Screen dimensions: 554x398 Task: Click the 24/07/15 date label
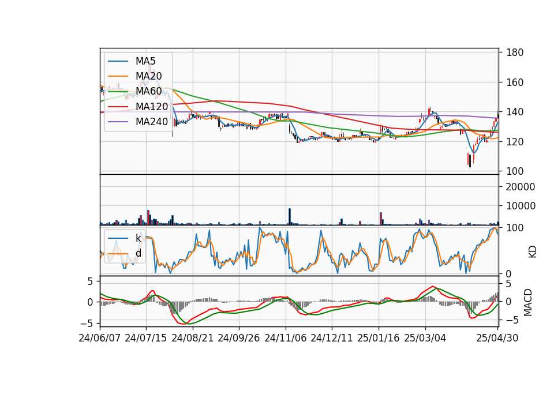pyautogui.click(x=146, y=338)
